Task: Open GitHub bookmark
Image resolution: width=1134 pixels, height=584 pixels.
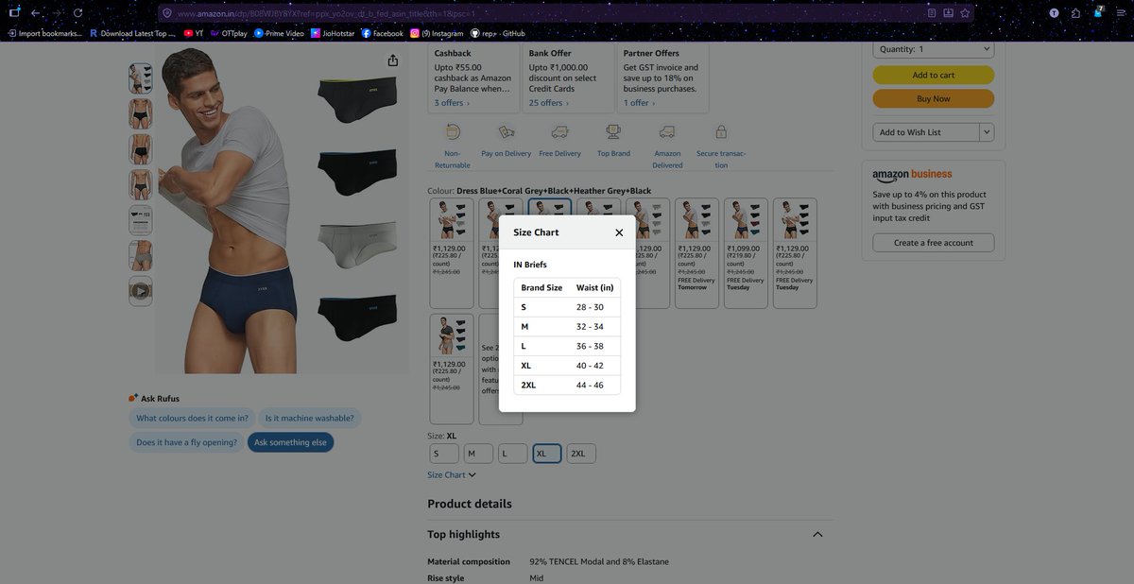Action: [498, 33]
